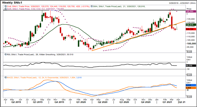Click the Q2 21 quarter label

(182, 102)
